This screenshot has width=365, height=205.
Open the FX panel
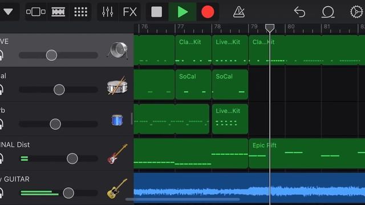coord(129,11)
